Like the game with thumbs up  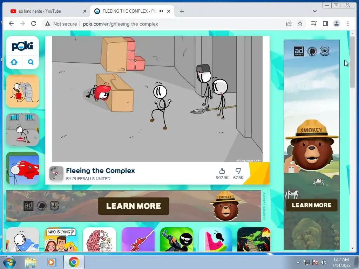coord(222,171)
